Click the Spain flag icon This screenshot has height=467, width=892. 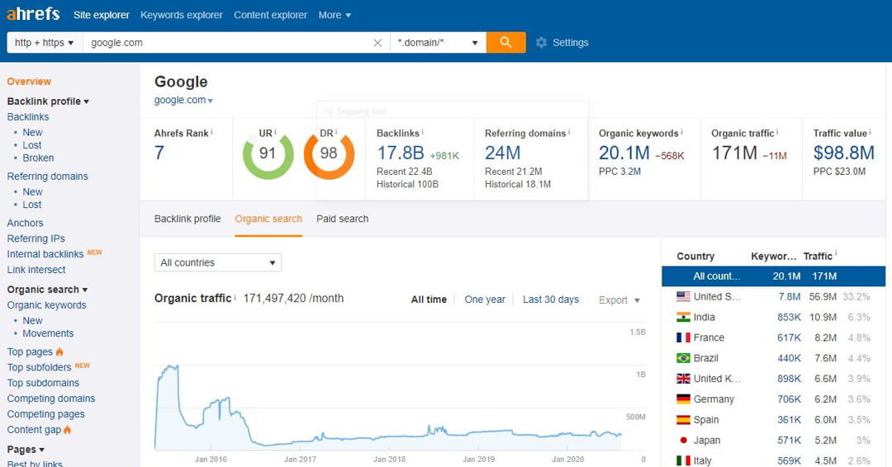[x=683, y=420]
